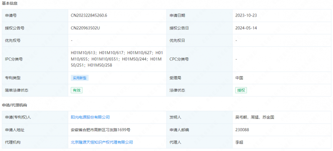This screenshot has height=151, width=333.
Task: Select application number CN202322845260.6
Action: click(x=89, y=15)
